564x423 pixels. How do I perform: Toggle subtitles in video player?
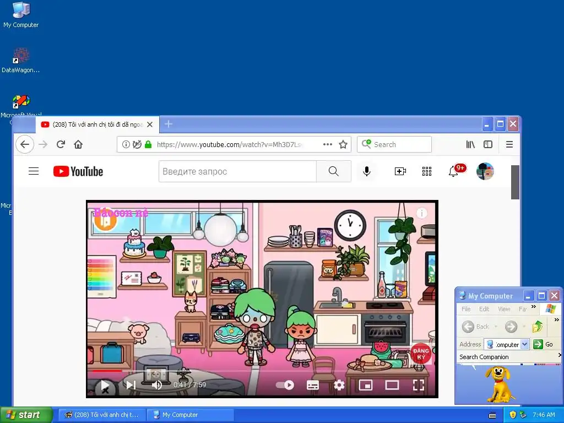point(313,385)
